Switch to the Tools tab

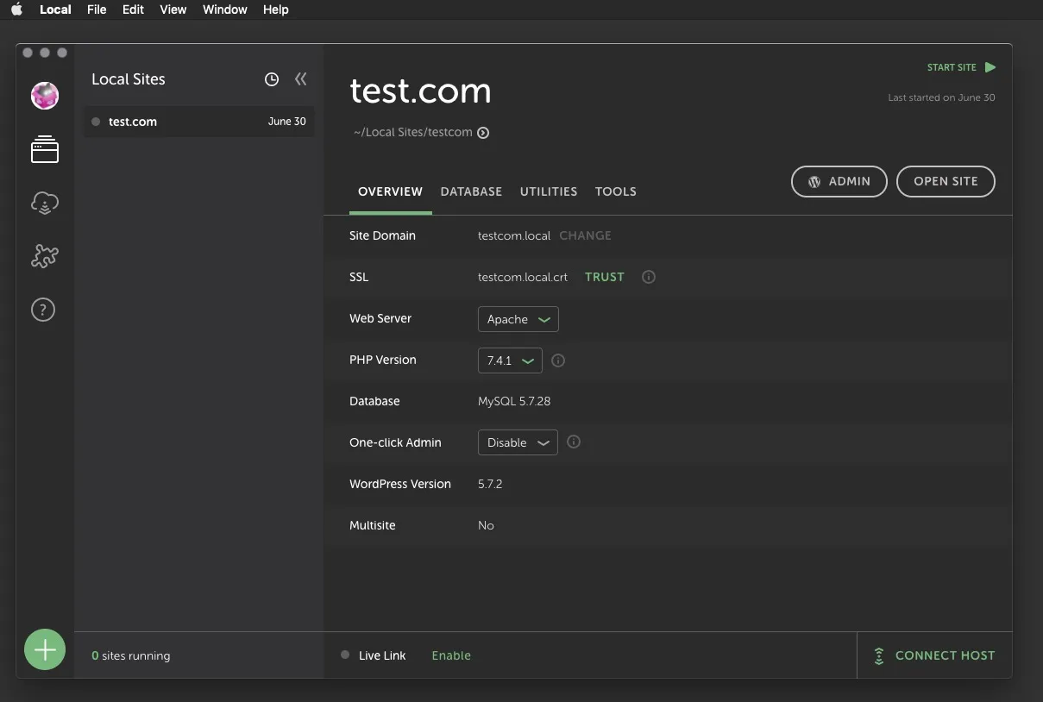pos(616,191)
